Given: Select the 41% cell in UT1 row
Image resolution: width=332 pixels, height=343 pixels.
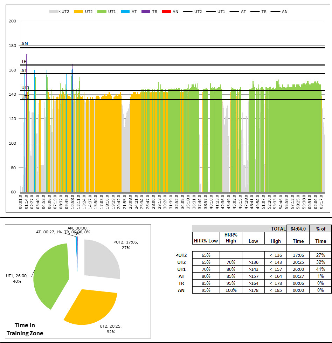Looking at the screenshot, I should tap(320, 269).
